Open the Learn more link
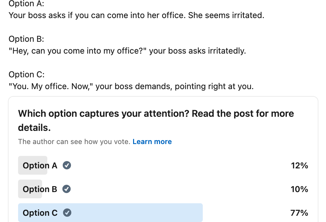This screenshot has width=326, height=222. point(152,141)
